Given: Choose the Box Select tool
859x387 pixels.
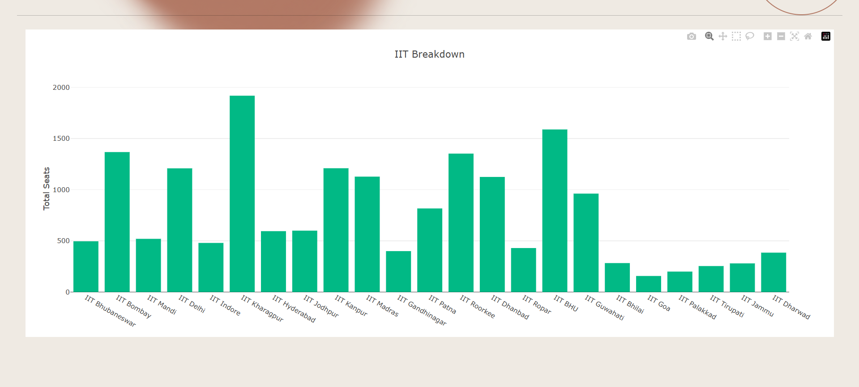Looking at the screenshot, I should 736,36.
